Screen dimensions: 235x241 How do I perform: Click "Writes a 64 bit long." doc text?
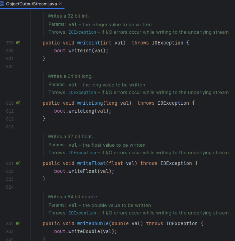point(70,76)
